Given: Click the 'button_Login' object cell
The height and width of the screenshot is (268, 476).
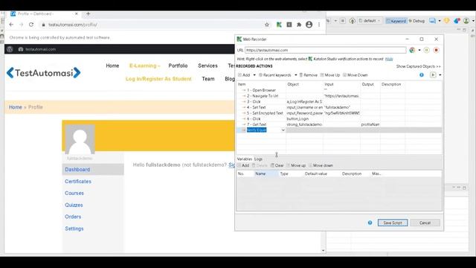Looking at the screenshot, I should 305,119.
